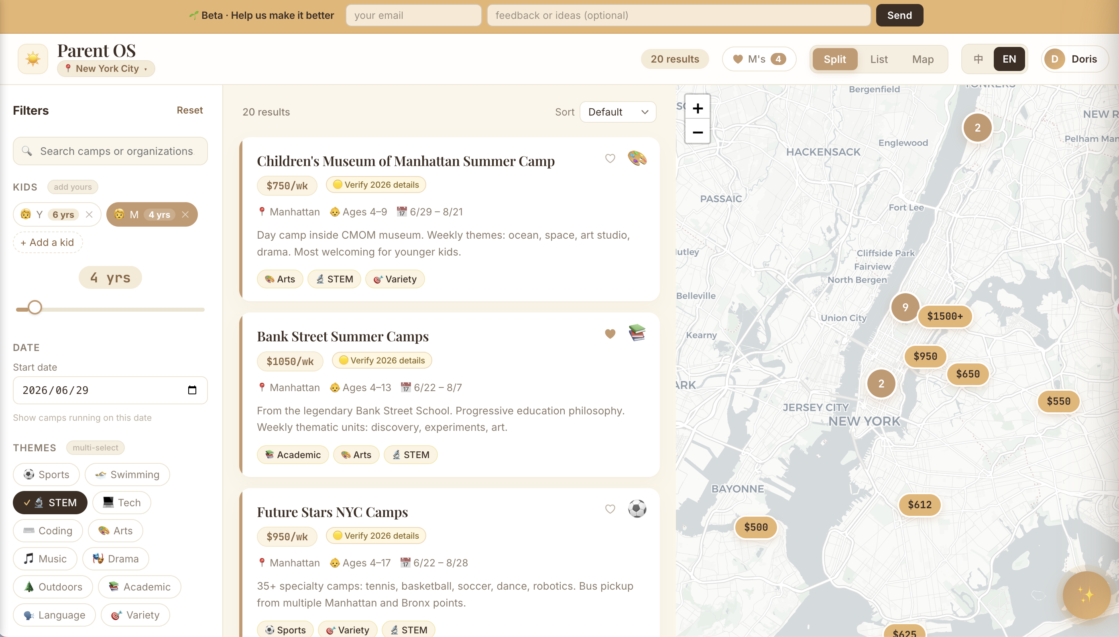Verify 2026 details for Children's Museum camp
This screenshot has width=1119, height=637.
click(376, 185)
